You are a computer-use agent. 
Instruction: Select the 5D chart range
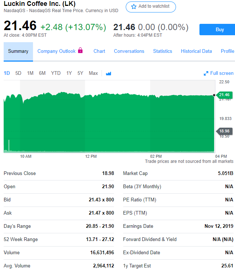18,73
